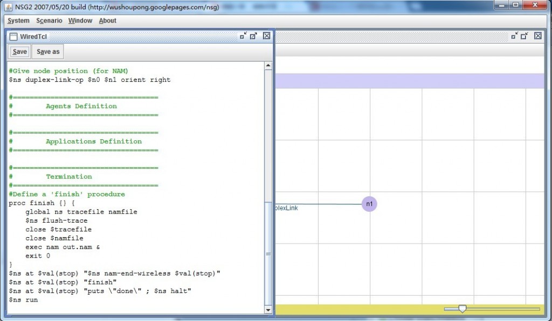Iconify the background scenario canvas frame
Screen dimensions: 552x321
tap(514, 36)
